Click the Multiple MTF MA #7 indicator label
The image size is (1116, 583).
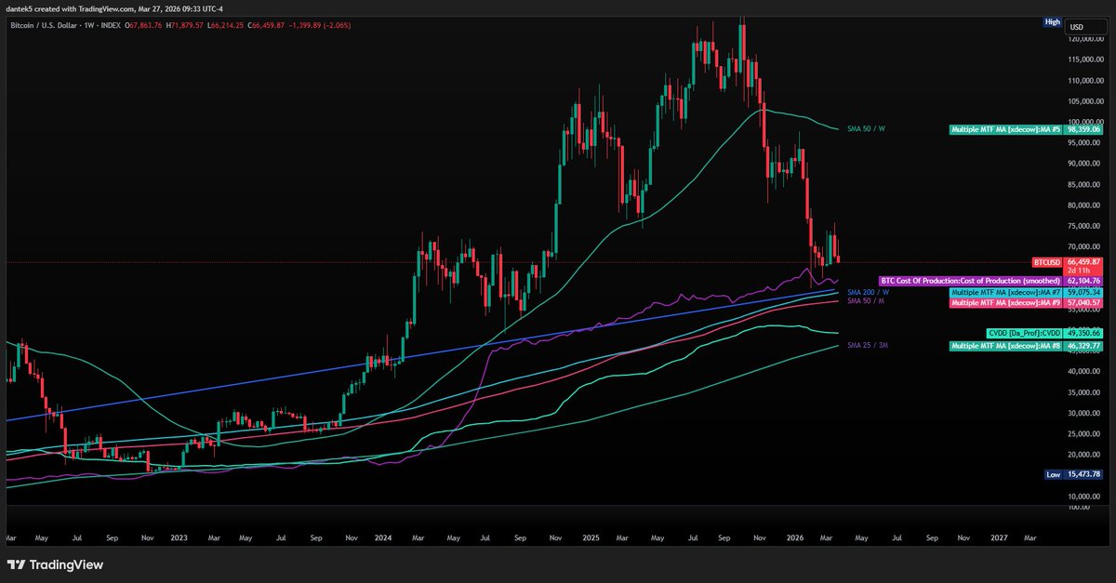[x=1005, y=292]
